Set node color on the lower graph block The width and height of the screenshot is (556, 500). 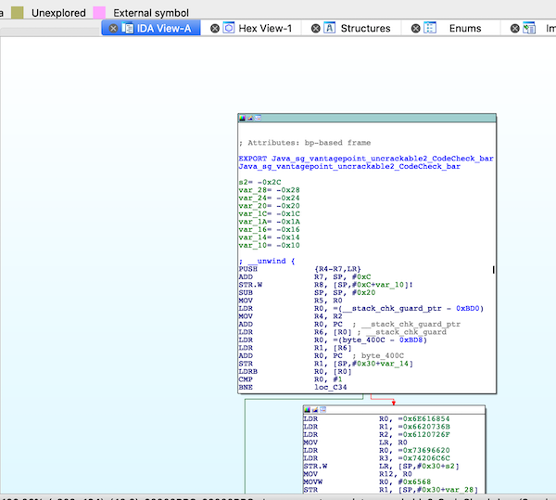pyautogui.click(x=307, y=410)
